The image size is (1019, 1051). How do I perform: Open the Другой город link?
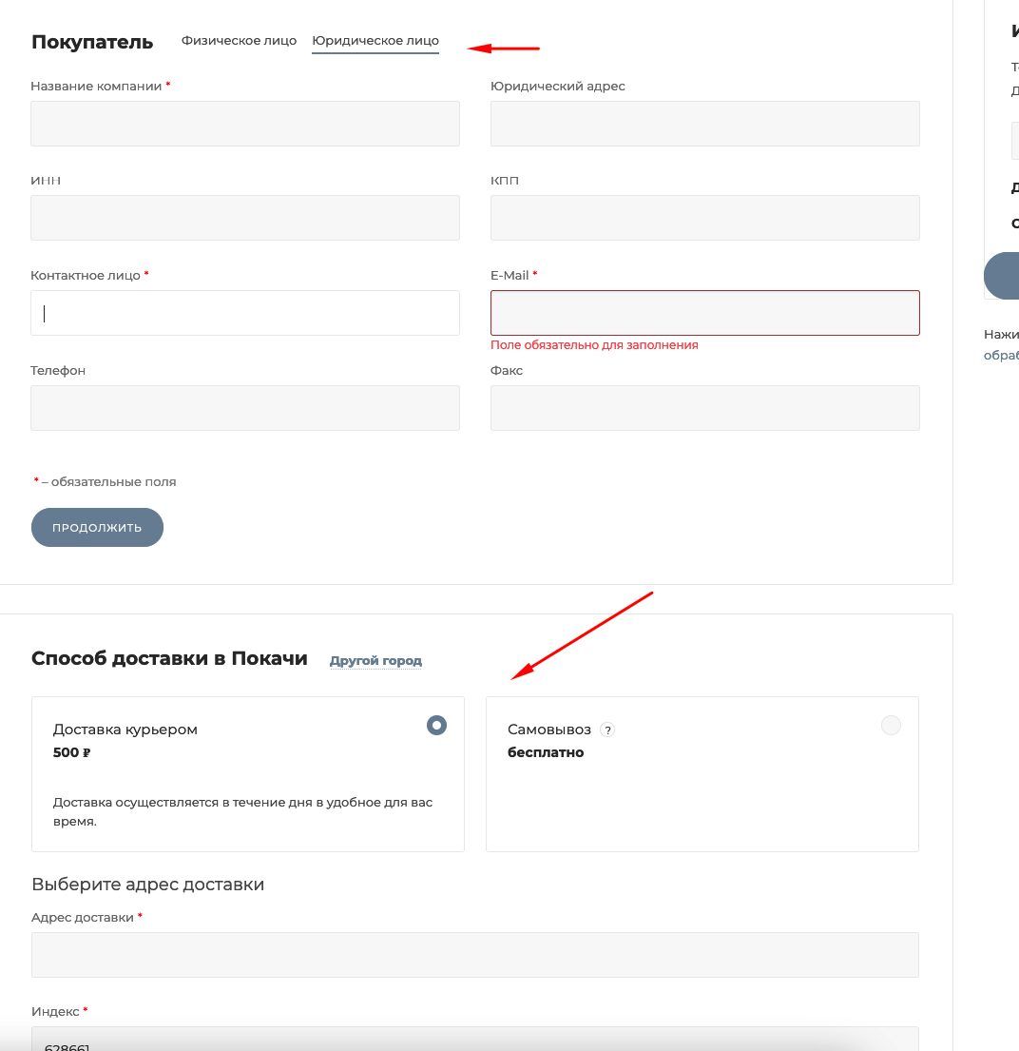pos(375,661)
